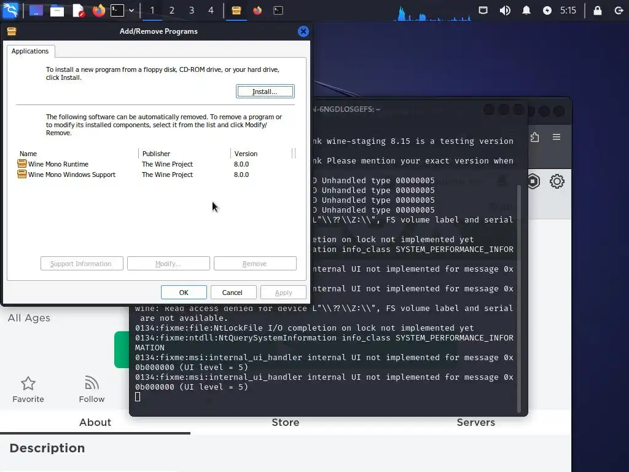The height and width of the screenshot is (472, 629).
Task: Add game to favorites with star icon
Action: 28,383
